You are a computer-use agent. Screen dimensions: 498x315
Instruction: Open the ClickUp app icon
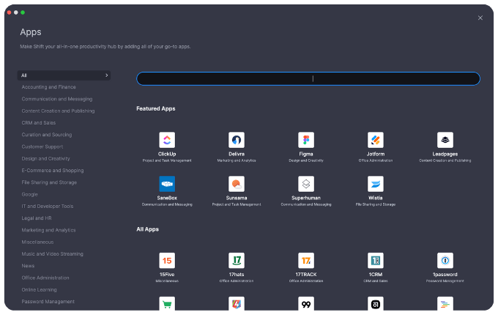pyautogui.click(x=167, y=140)
